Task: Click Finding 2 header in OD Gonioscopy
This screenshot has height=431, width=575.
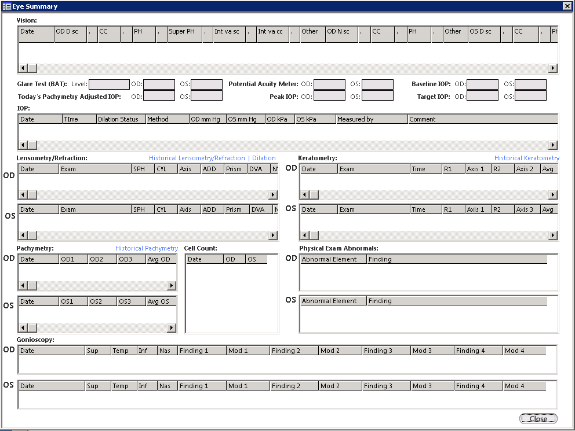Action: (294, 351)
